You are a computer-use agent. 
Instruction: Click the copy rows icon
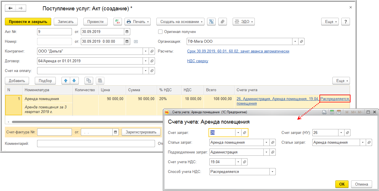coord(89,81)
